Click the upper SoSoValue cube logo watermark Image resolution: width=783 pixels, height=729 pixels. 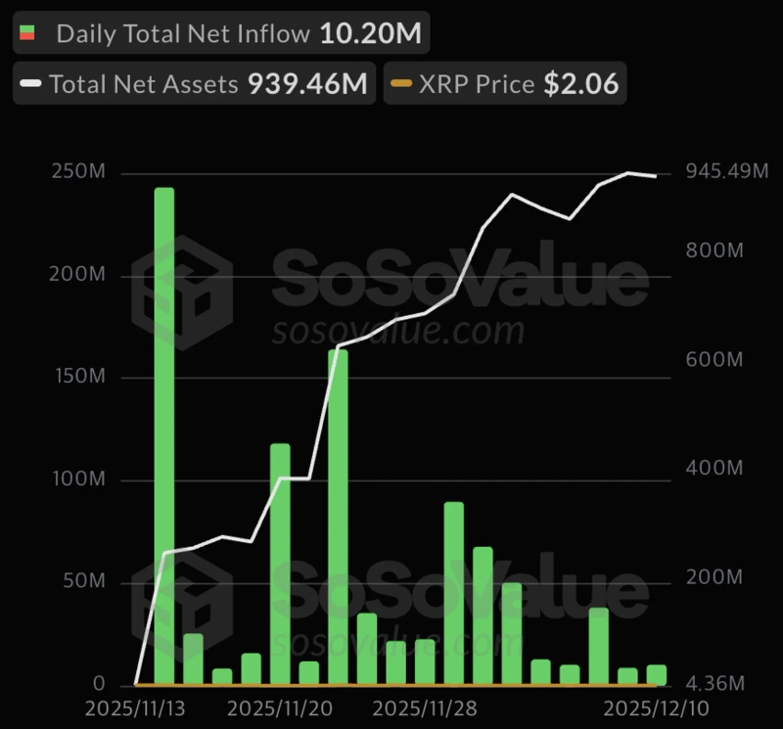pyautogui.click(x=182, y=293)
